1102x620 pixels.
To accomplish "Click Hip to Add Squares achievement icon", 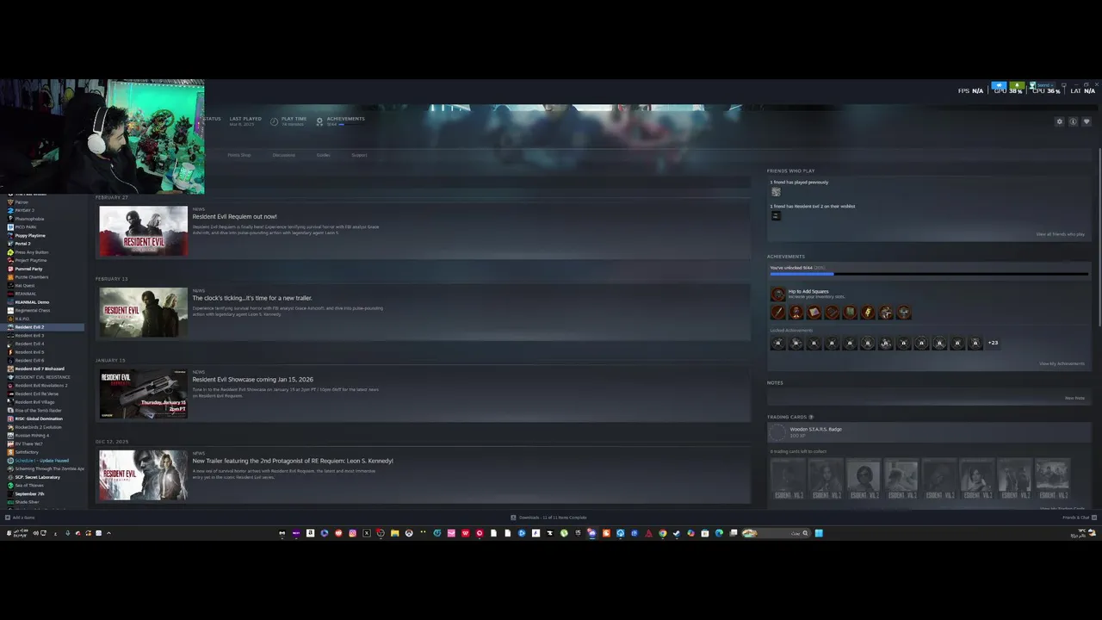I will click(x=778, y=294).
